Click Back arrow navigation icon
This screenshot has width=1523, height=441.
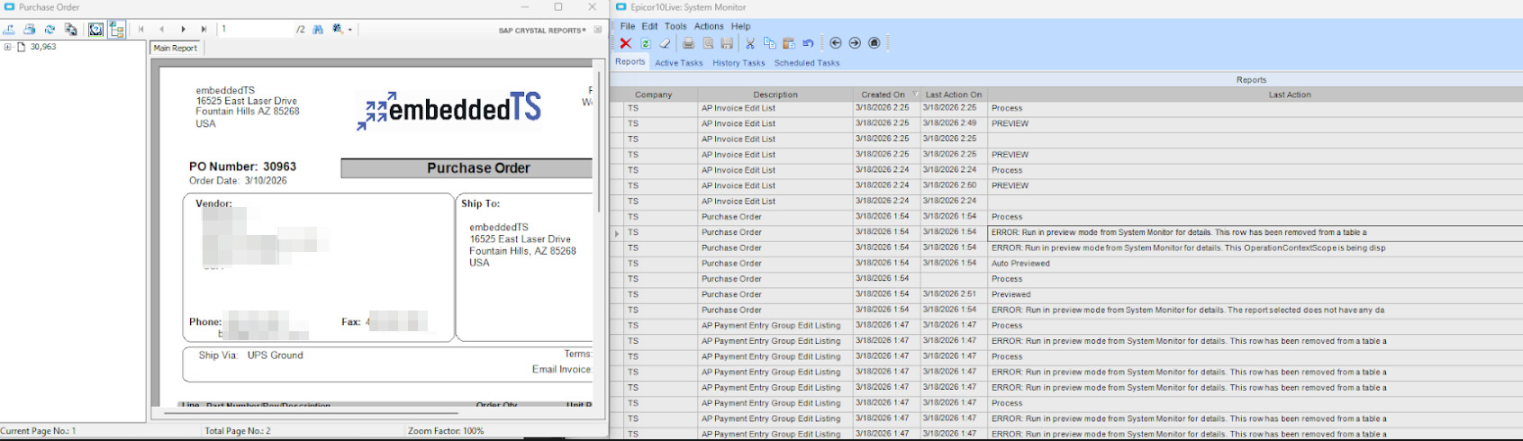click(x=835, y=43)
